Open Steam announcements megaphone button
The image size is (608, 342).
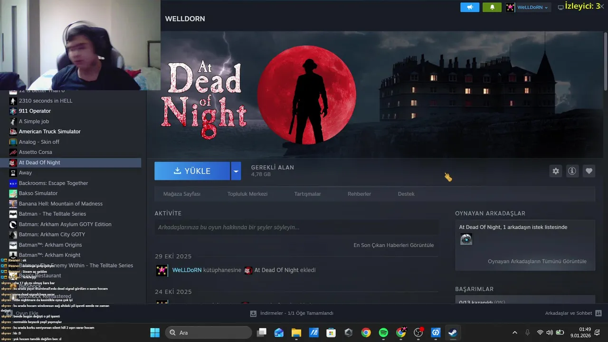[x=470, y=7]
